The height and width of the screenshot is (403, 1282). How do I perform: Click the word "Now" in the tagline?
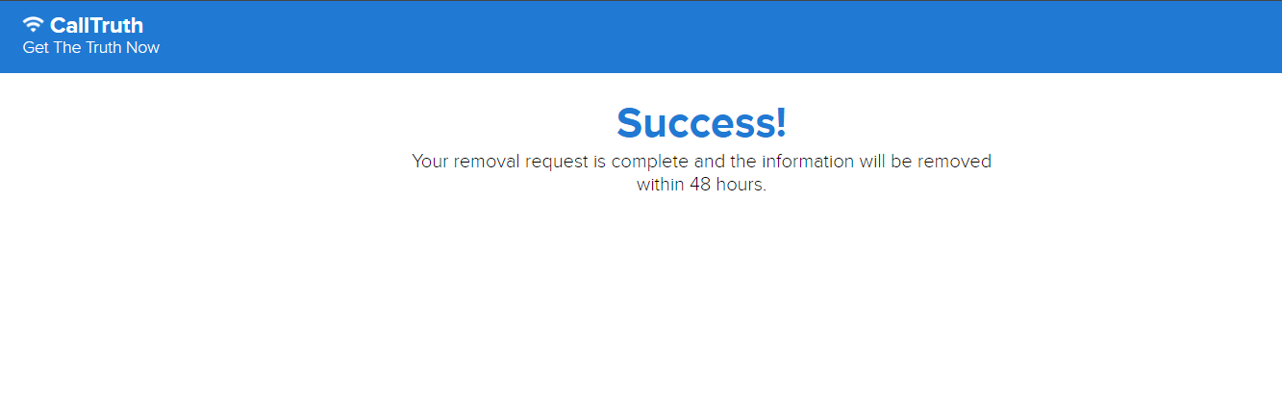click(142, 47)
